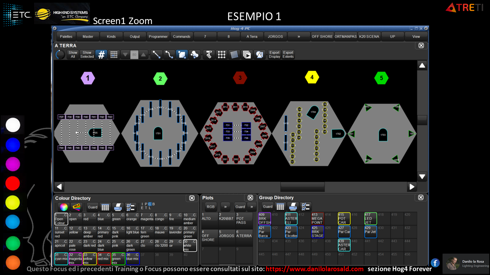This screenshot has height=275, width=490.
Task: Click the horizontal scrollbar thumb under the plot
Action: pyautogui.click(x=302, y=187)
